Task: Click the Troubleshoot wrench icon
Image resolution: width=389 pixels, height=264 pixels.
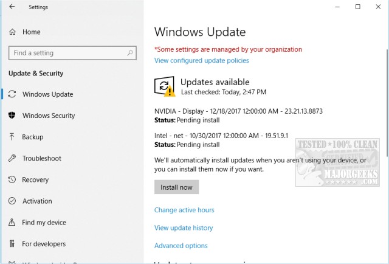Action: tap(12, 158)
